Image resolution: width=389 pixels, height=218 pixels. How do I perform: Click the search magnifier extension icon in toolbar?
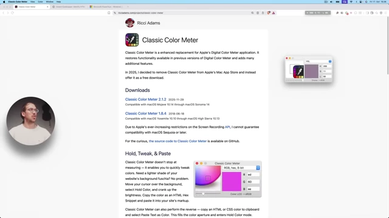coord(337,13)
